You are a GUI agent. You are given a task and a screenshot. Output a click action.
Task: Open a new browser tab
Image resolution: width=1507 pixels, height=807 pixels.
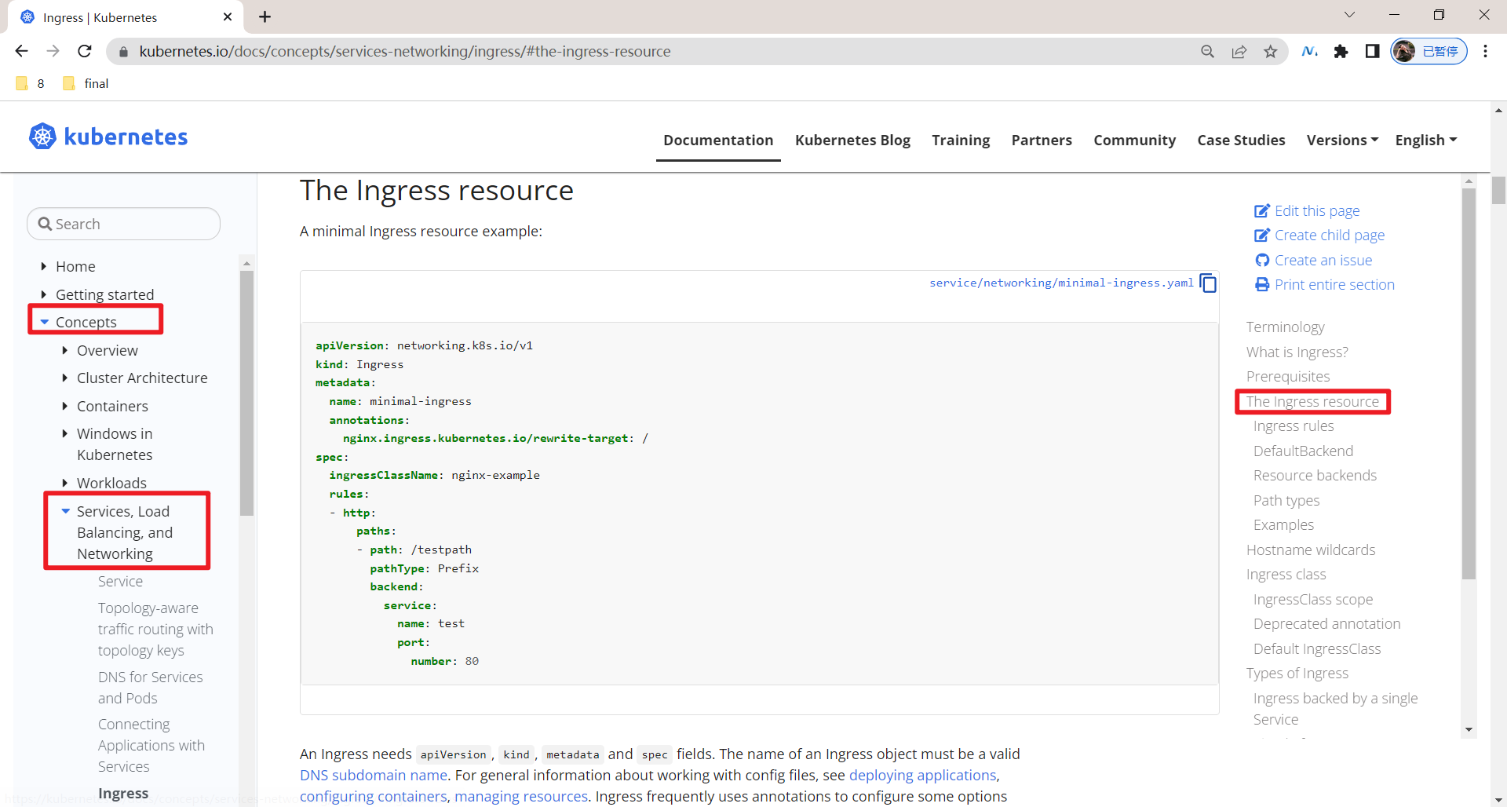pyautogui.click(x=265, y=16)
